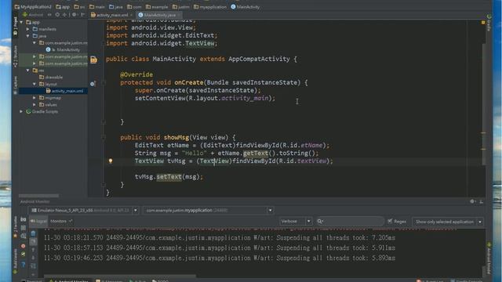Toggle the Regex checkbox
Image resolution: width=502 pixels, height=282 pixels.
click(390, 221)
